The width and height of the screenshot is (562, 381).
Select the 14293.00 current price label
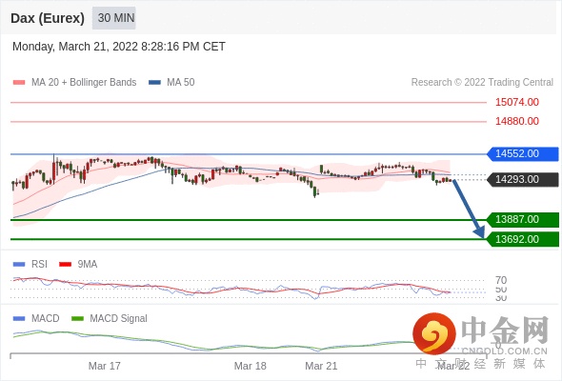click(x=523, y=179)
